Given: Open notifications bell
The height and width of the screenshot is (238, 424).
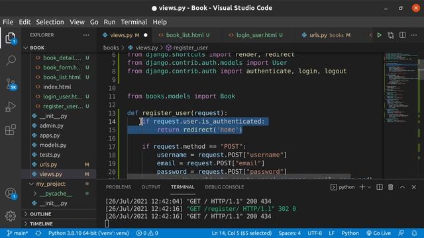Looking at the screenshot, I should pyautogui.click(x=414, y=233).
